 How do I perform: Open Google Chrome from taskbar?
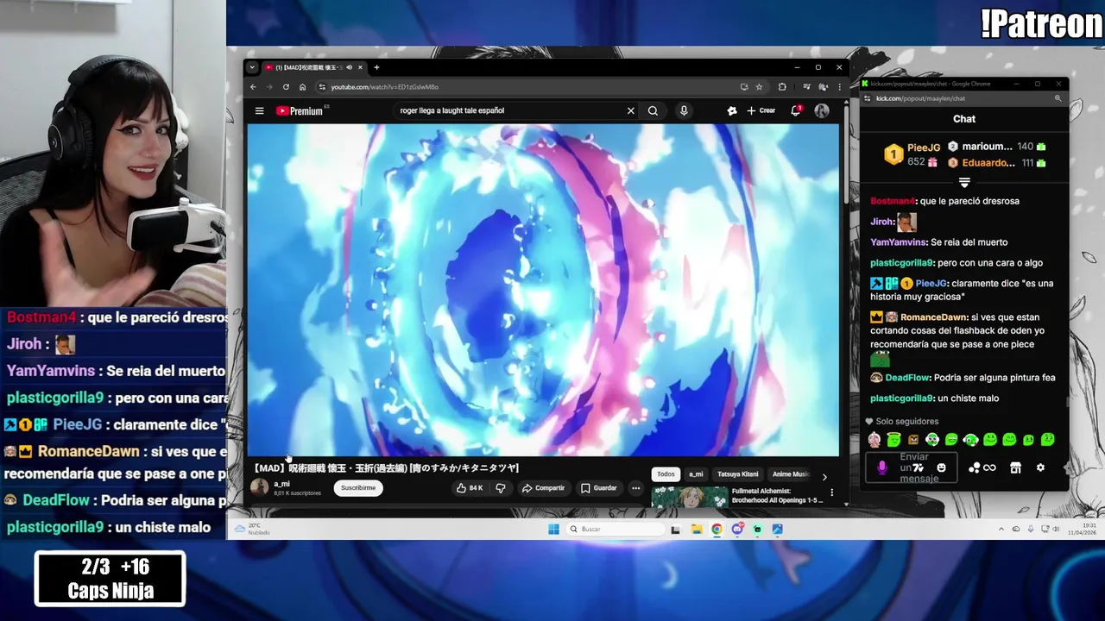click(x=717, y=530)
